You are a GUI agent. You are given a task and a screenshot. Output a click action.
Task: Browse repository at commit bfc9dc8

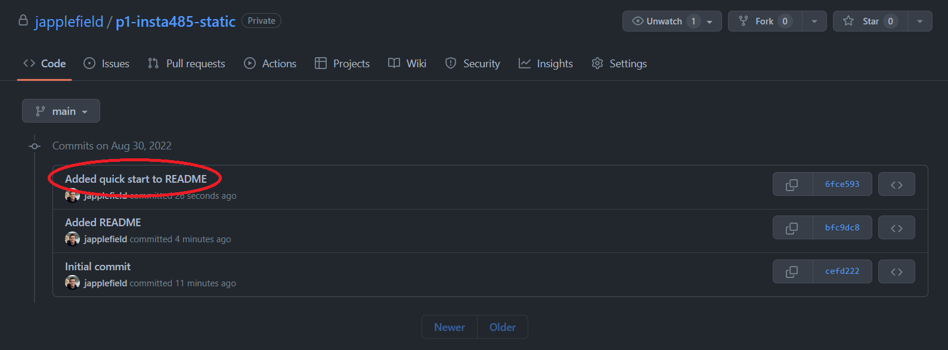point(896,228)
